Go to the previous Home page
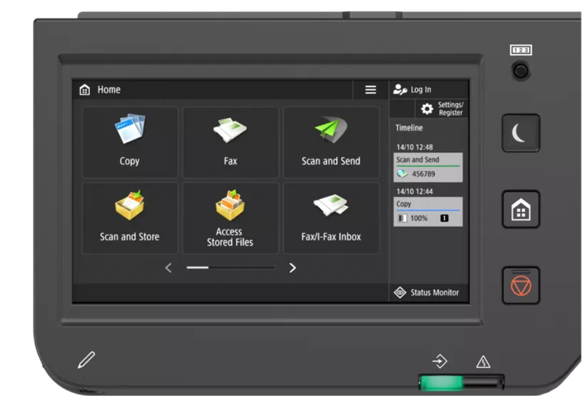The width and height of the screenshot is (585, 397). [169, 268]
